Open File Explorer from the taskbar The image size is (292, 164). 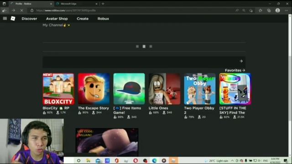88,160
